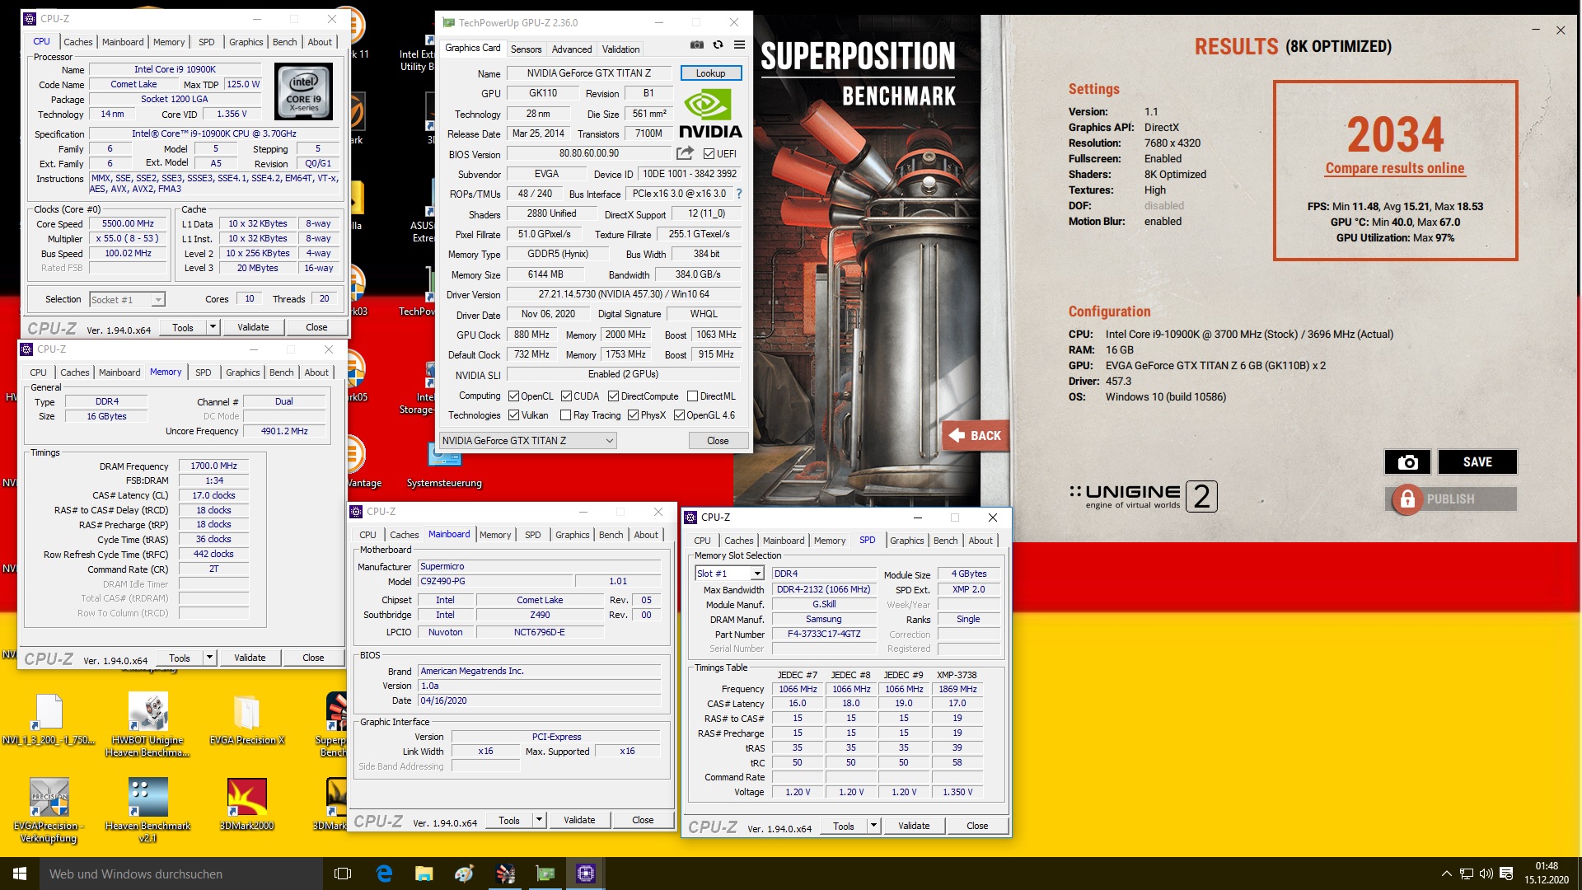Click the NVIDIA logo in GPU-Z
This screenshot has width=1582, height=890.
point(710,114)
